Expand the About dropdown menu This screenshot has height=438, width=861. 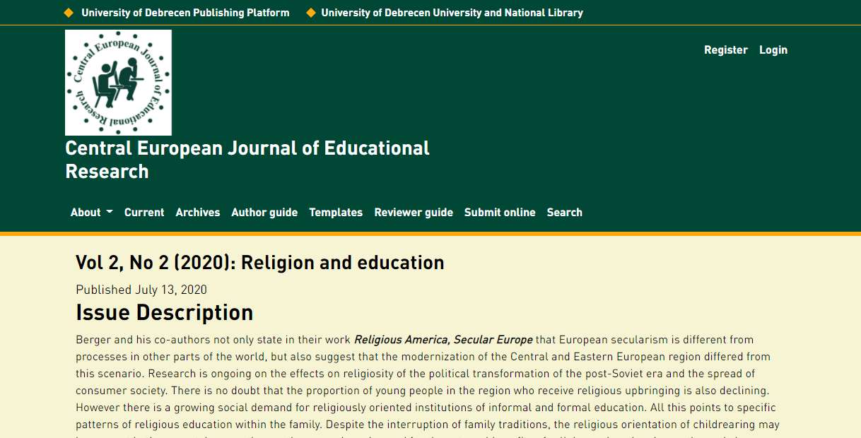[x=91, y=212]
